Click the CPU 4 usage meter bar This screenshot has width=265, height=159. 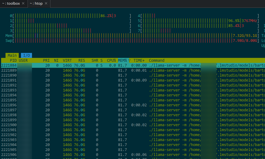click(199, 16)
